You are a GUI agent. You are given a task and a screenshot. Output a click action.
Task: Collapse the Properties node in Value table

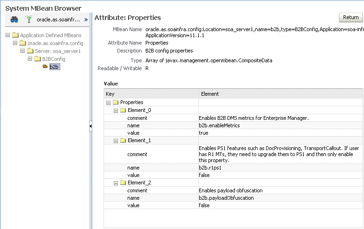pyautogui.click(x=109, y=103)
